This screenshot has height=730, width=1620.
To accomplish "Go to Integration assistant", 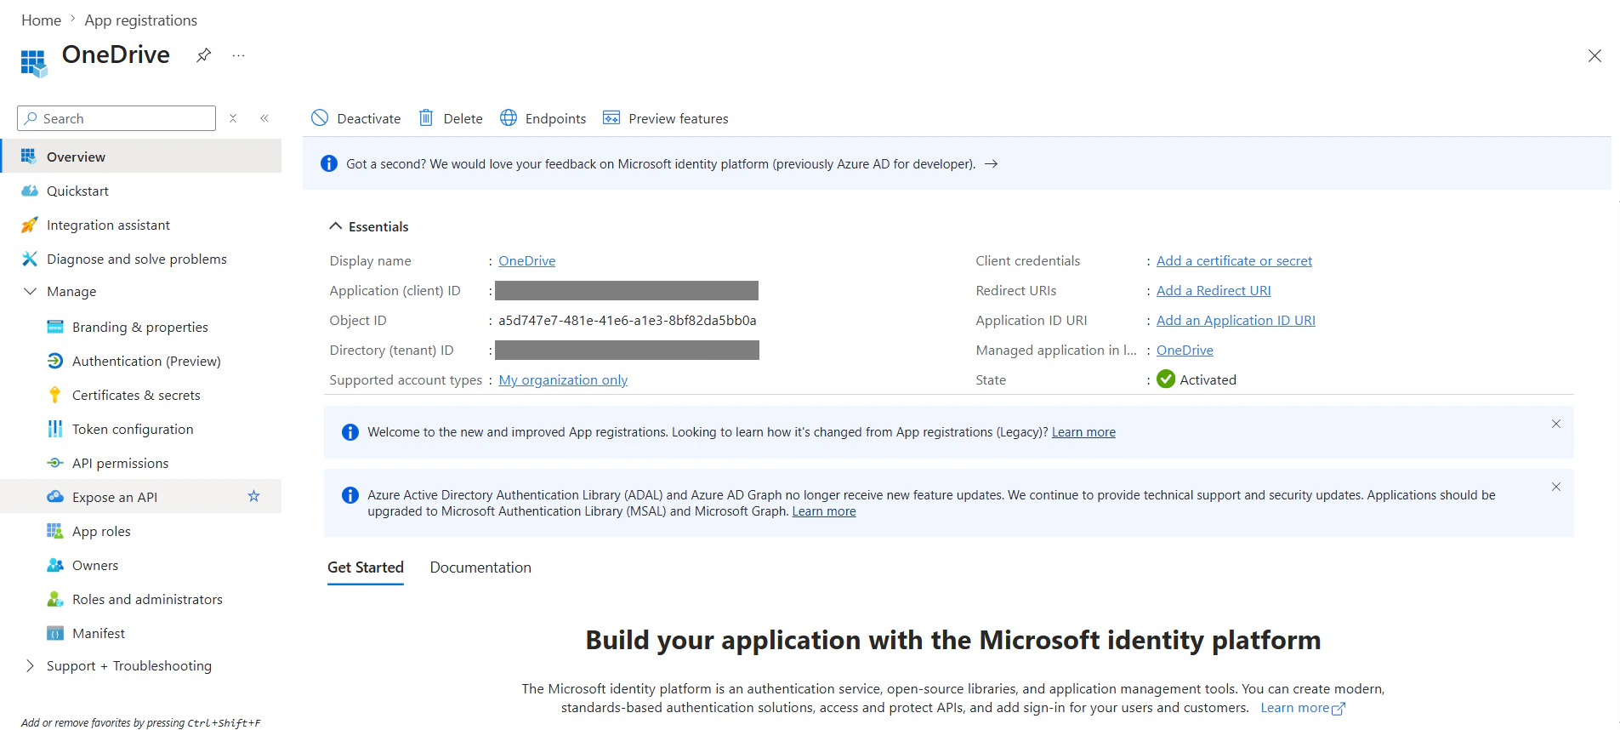I will (x=141, y=225).
